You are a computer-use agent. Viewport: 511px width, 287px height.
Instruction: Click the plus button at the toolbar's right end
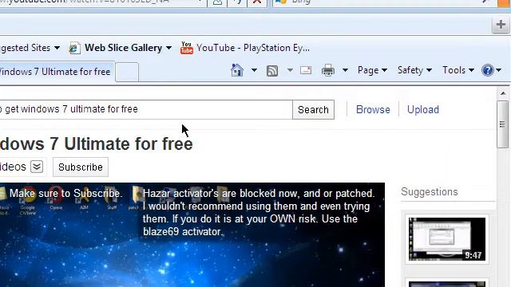(x=501, y=25)
